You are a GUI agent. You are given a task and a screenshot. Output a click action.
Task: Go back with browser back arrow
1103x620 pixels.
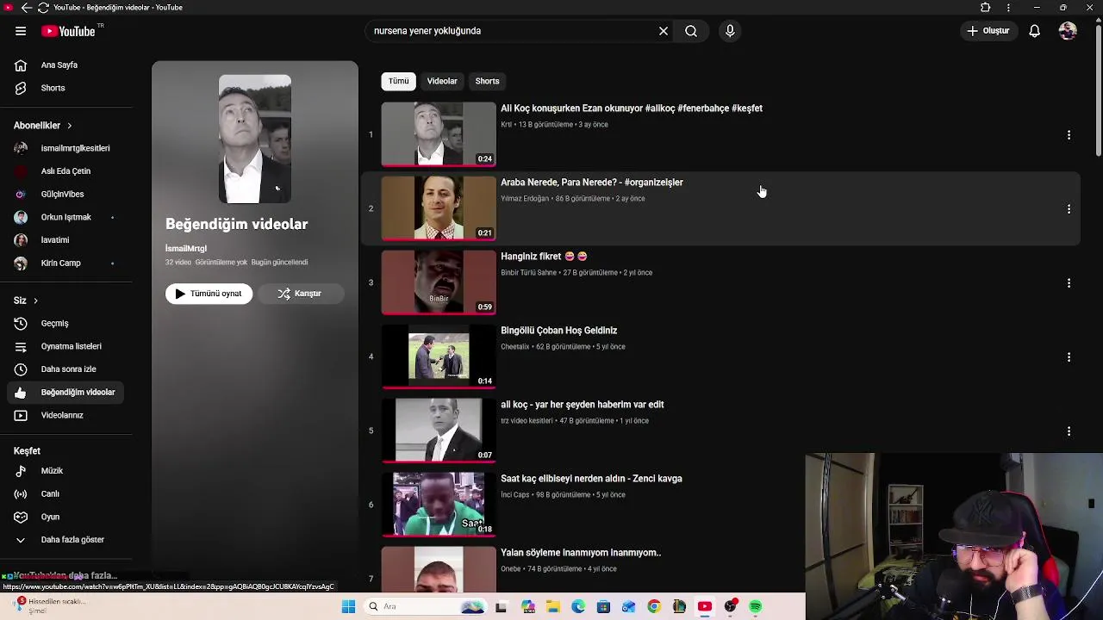point(26,8)
